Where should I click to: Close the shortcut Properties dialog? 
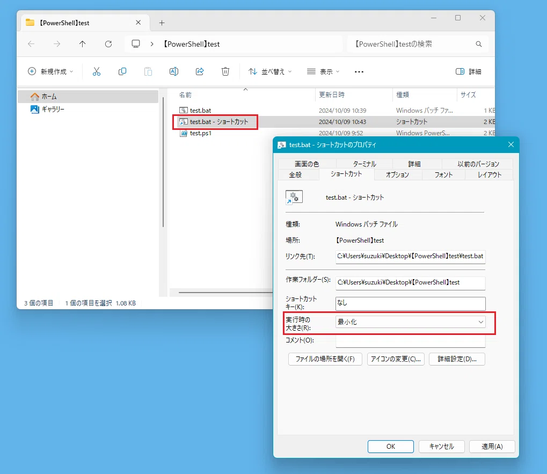(x=510, y=144)
